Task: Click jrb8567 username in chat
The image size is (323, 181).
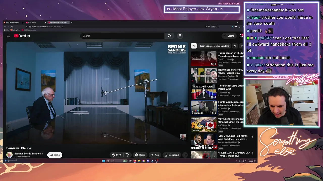Action: click(x=265, y=38)
